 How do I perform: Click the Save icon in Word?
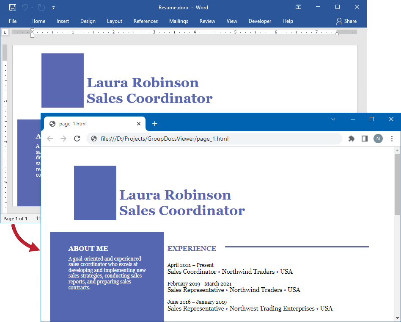(13, 8)
